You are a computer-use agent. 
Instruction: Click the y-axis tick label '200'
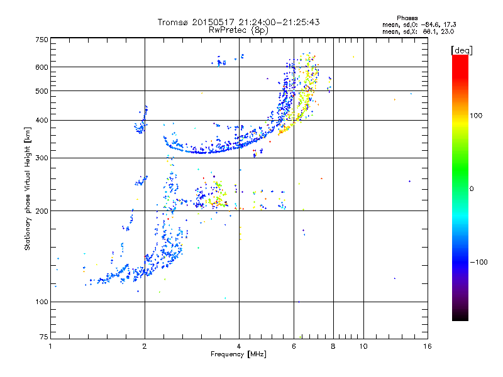click(x=41, y=211)
